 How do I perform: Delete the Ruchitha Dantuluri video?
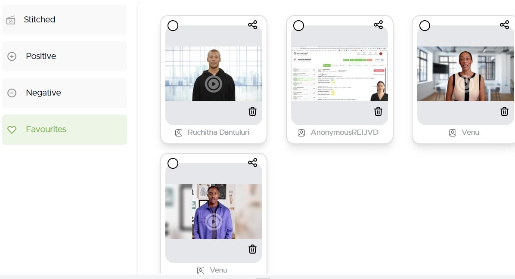tap(252, 111)
